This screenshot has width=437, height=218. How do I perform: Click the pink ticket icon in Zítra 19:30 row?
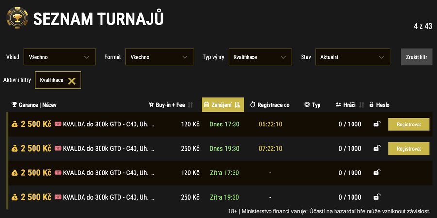58,197
